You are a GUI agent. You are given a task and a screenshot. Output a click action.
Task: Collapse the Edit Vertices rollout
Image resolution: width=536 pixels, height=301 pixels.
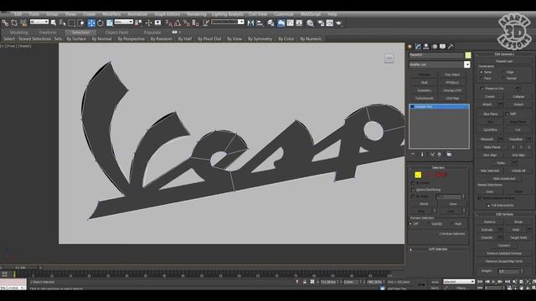tap(504, 214)
